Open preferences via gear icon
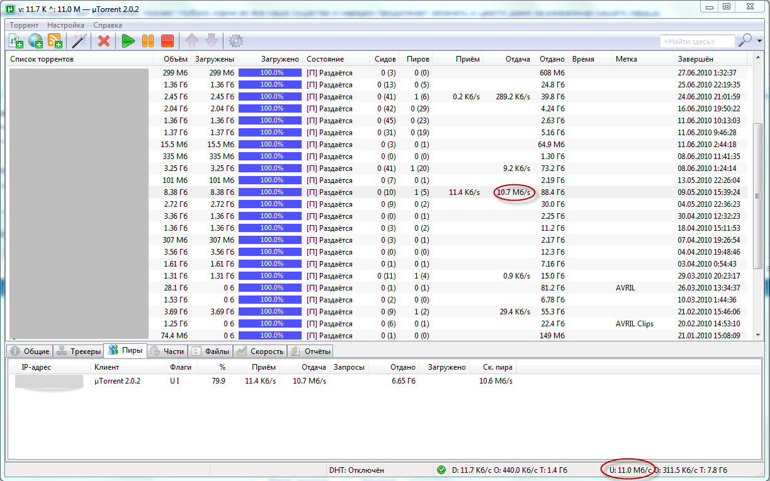770x481 pixels. (x=235, y=41)
